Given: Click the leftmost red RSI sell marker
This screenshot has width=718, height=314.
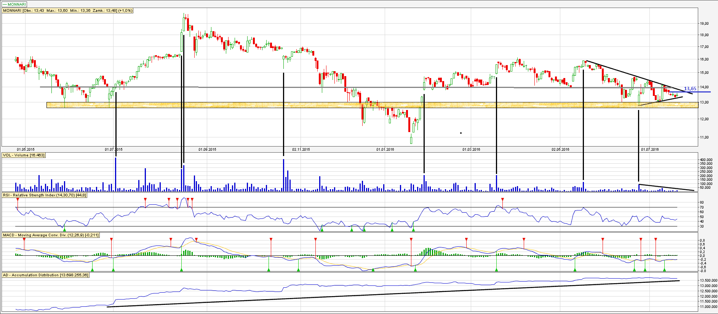Looking at the screenshot, I should click(x=18, y=199).
